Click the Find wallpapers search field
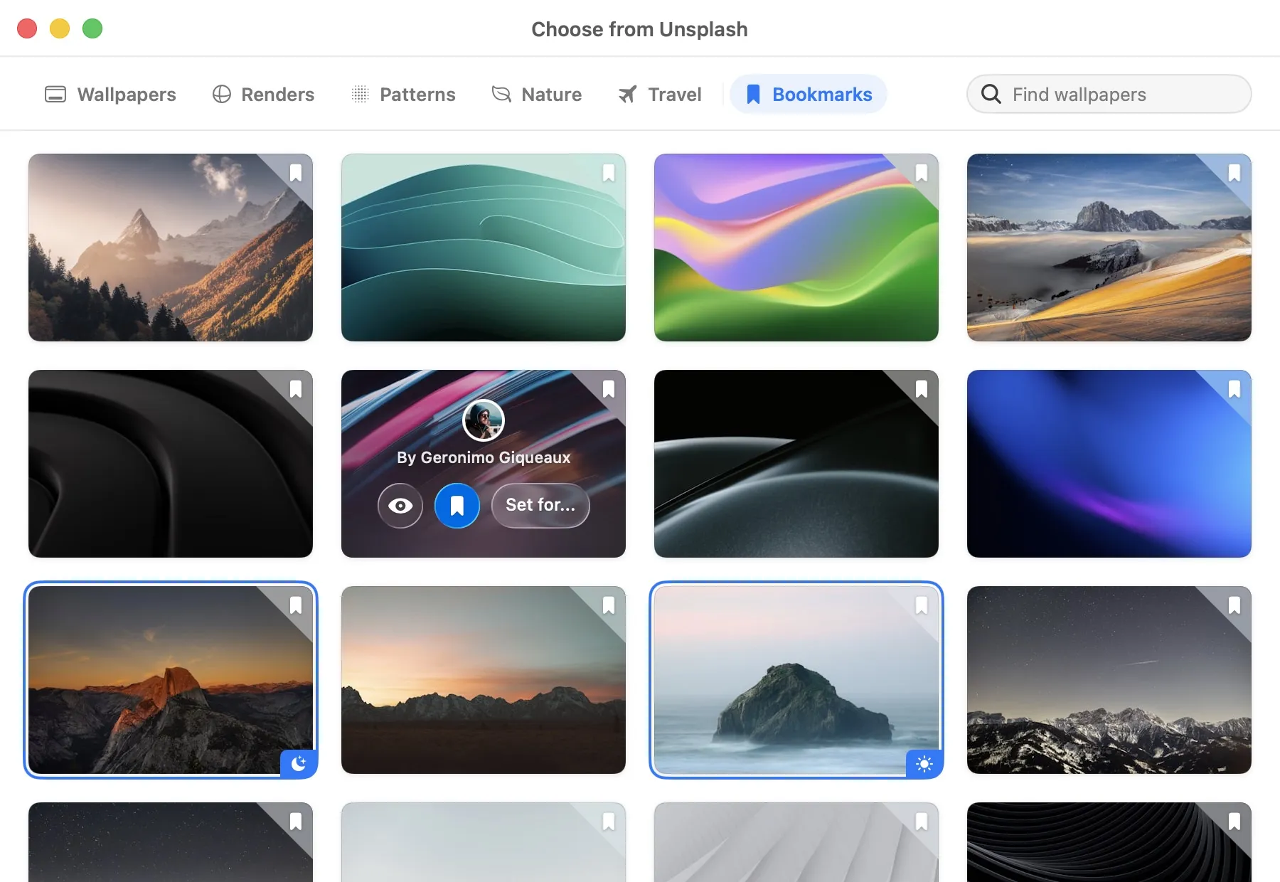 click(1109, 94)
